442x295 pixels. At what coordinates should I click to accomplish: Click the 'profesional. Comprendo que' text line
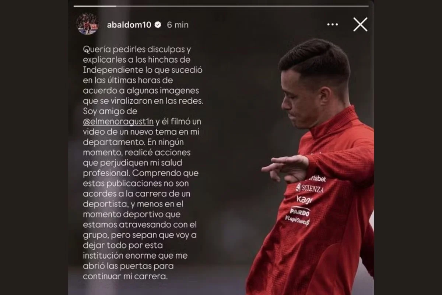click(136, 172)
